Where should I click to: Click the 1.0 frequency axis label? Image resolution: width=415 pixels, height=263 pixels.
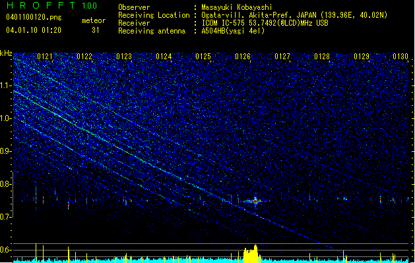click(x=6, y=118)
